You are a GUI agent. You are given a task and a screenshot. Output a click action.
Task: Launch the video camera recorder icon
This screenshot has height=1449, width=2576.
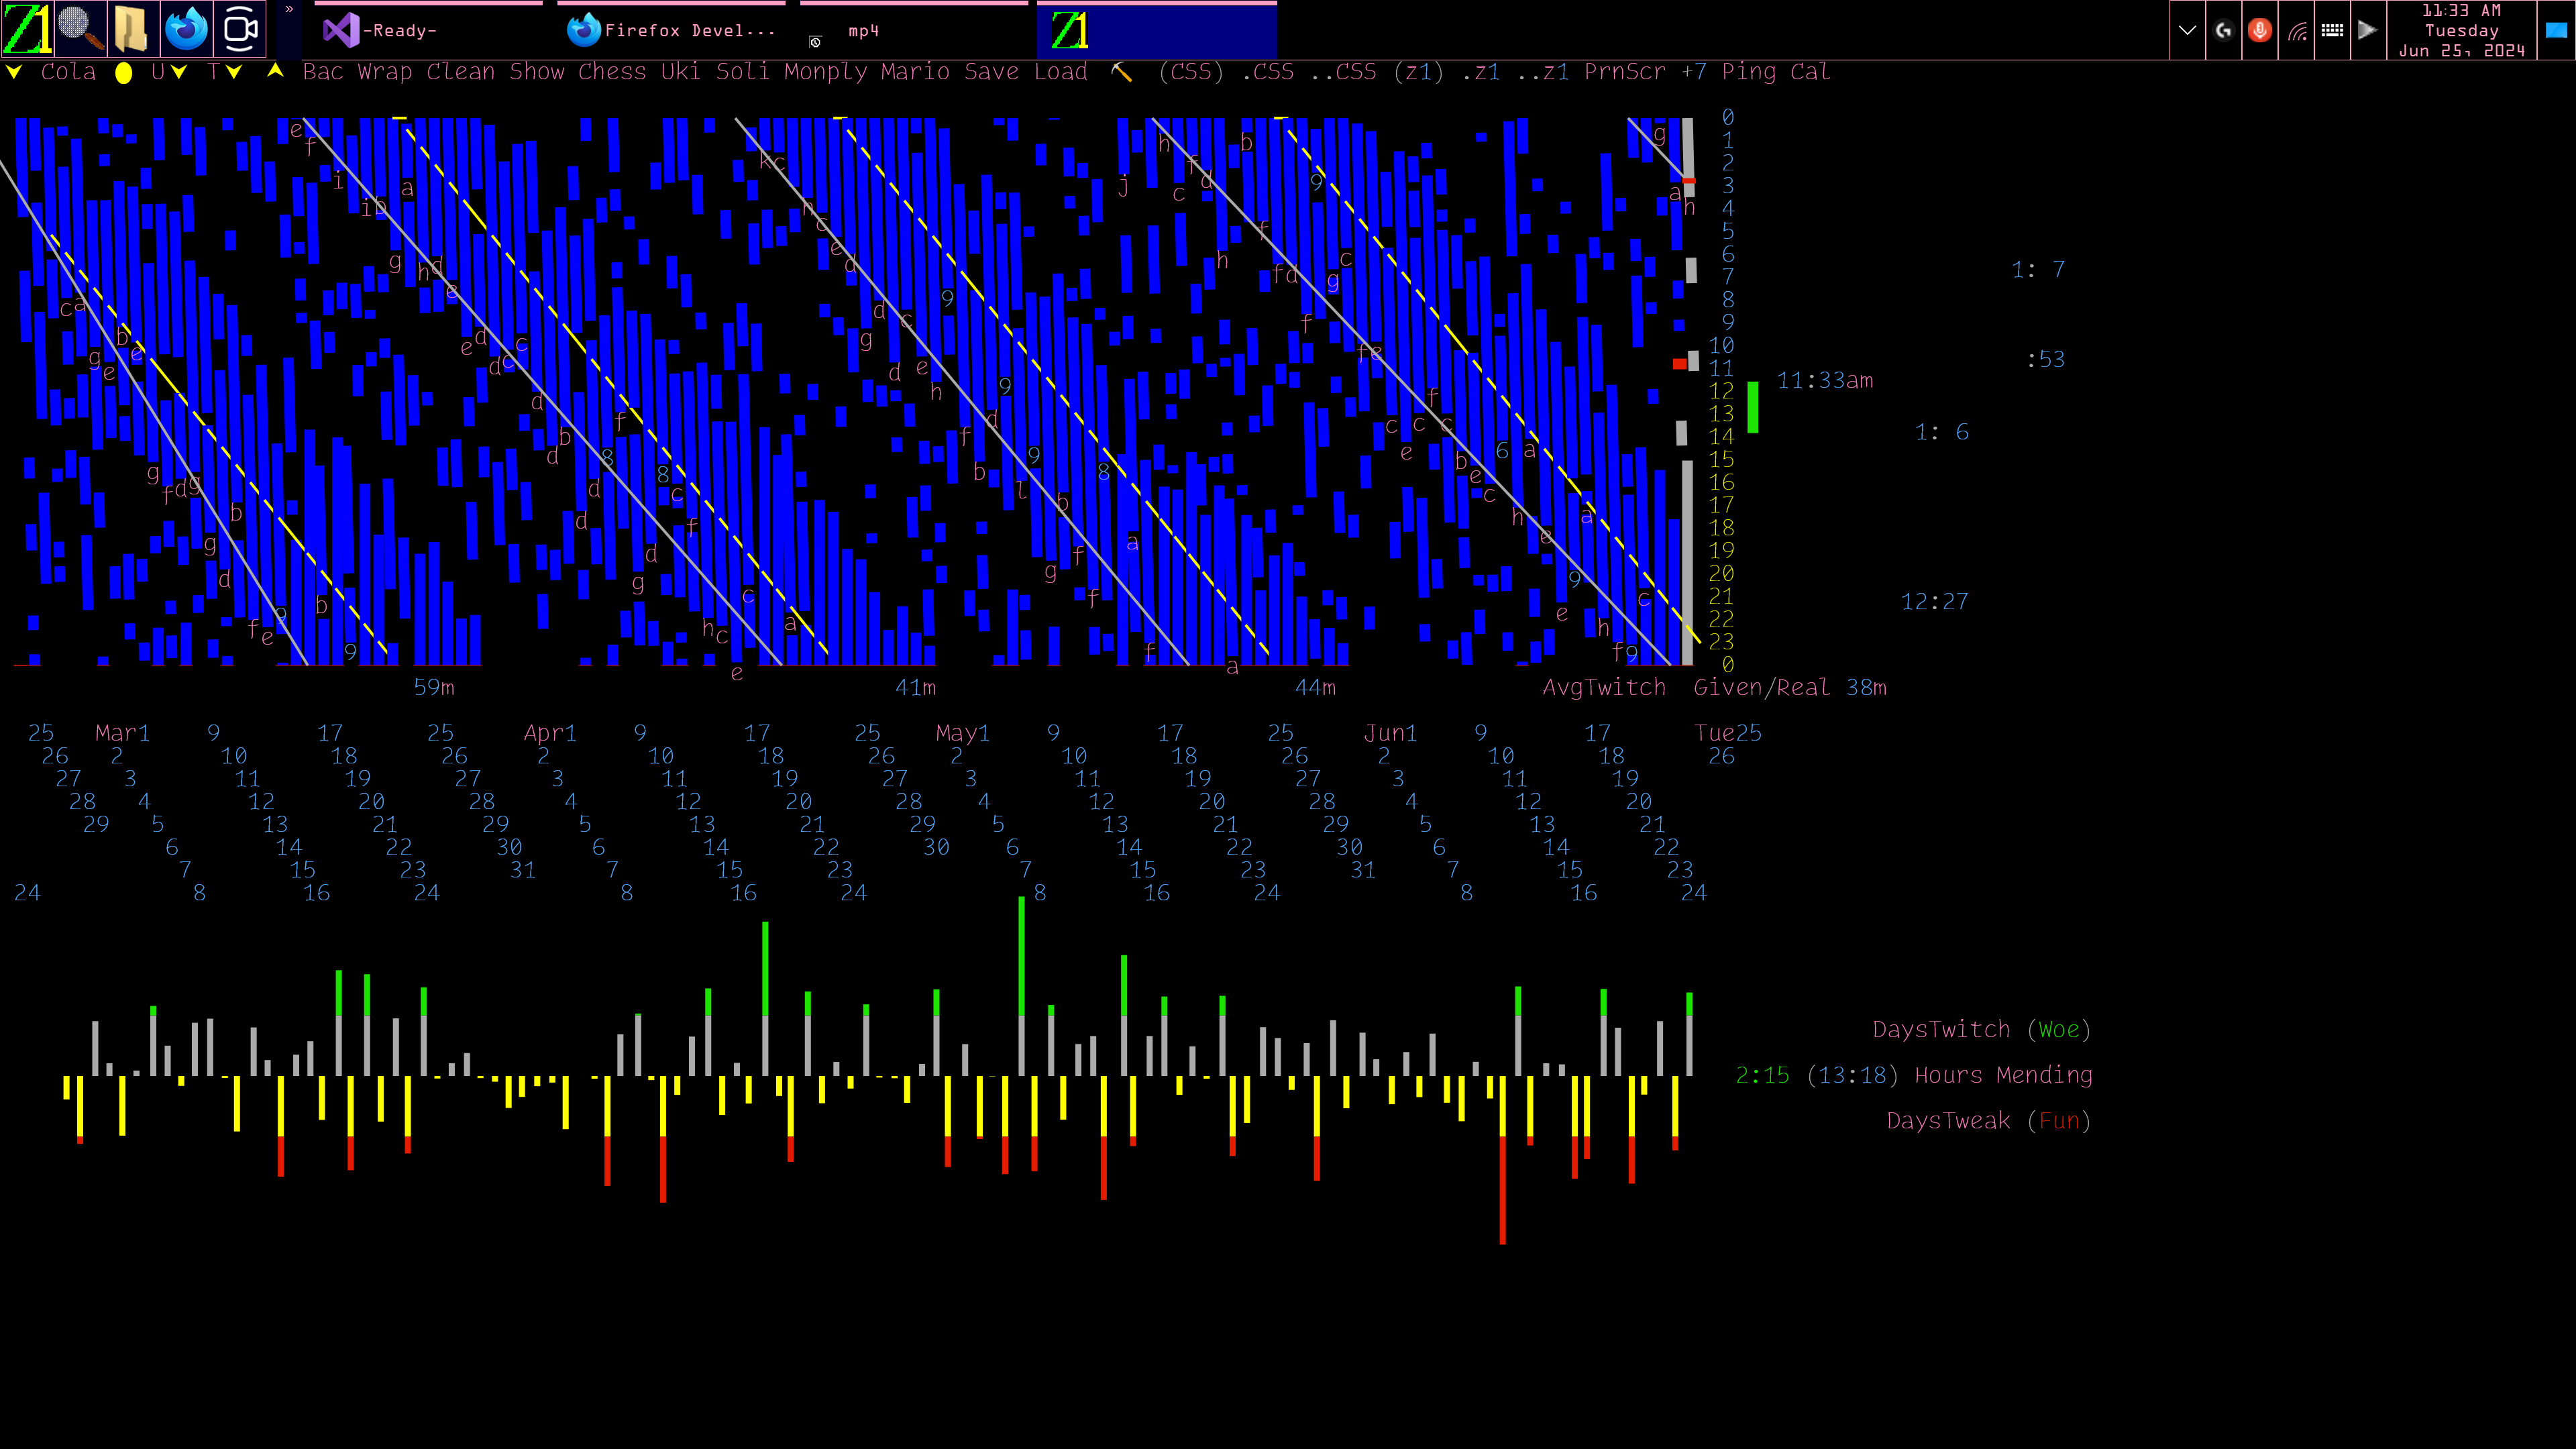240,30
